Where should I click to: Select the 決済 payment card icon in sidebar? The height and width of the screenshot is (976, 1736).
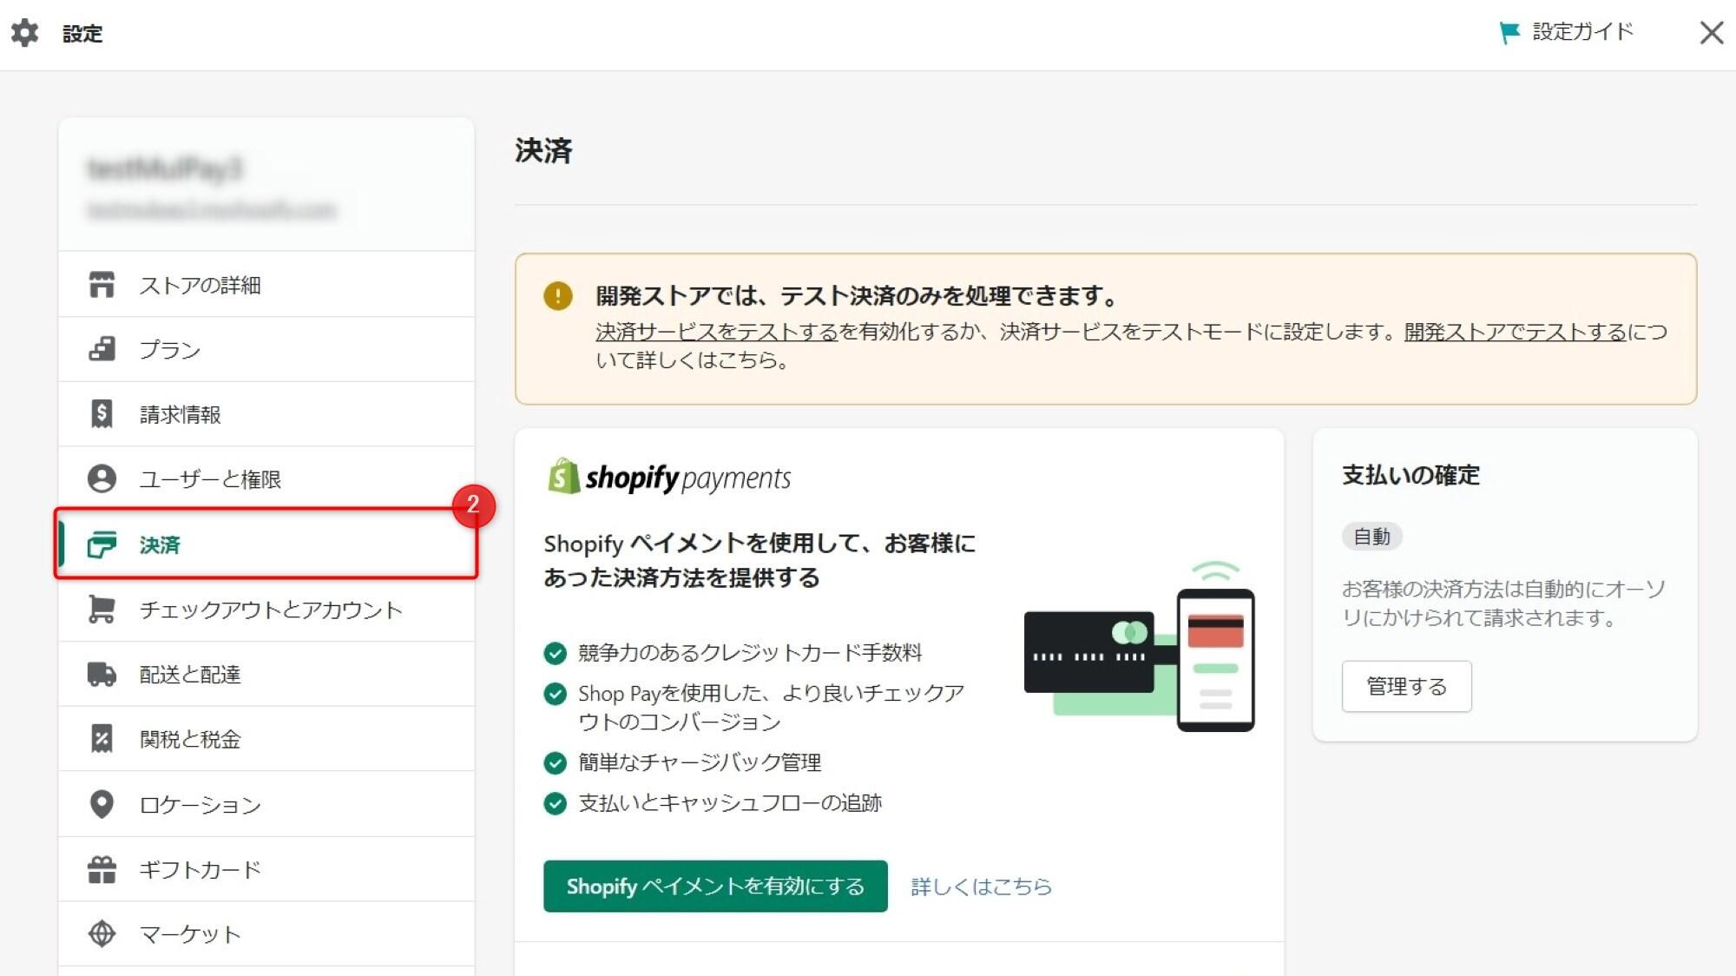tap(102, 545)
